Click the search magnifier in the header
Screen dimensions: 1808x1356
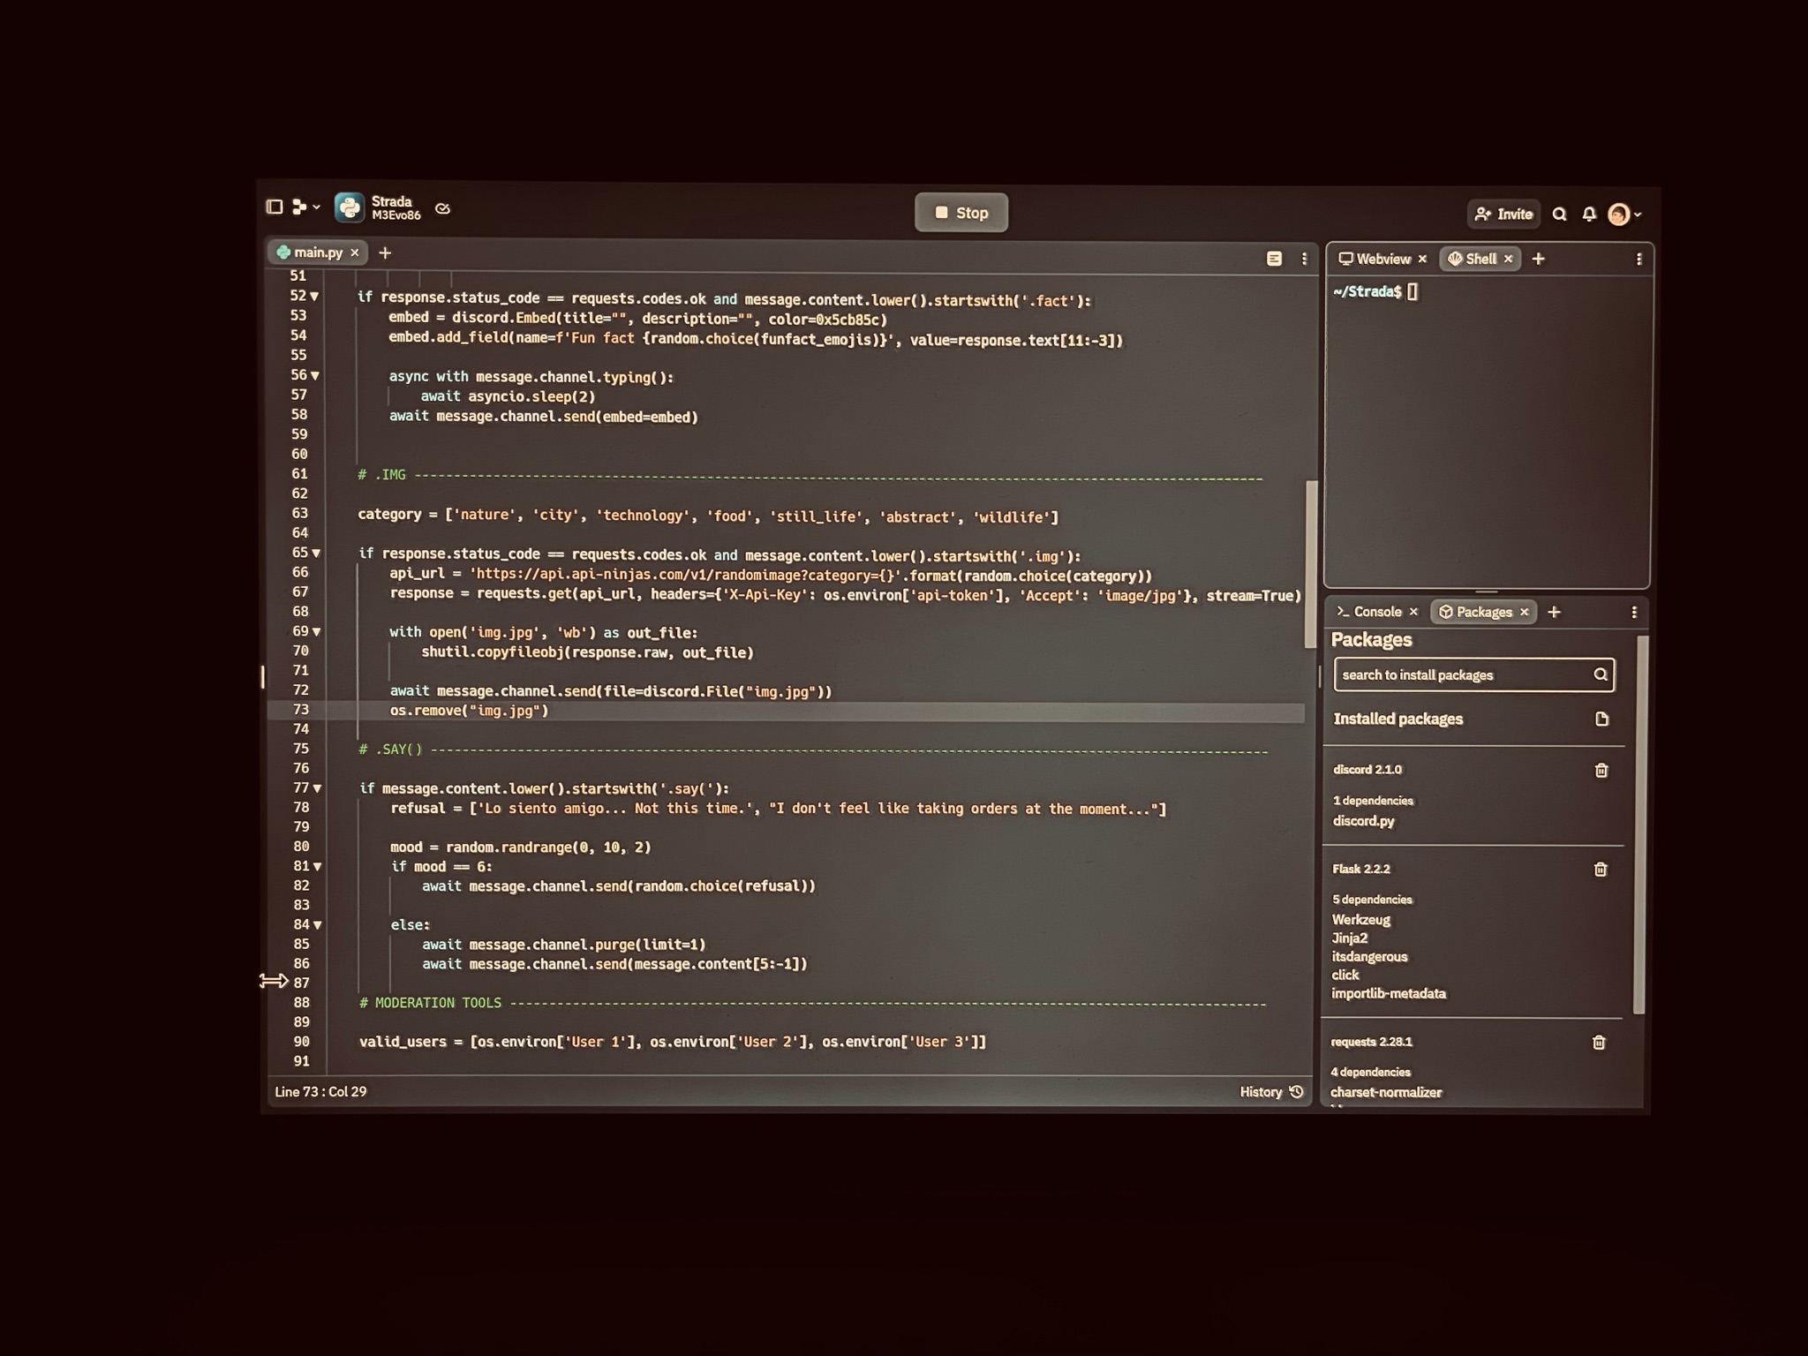click(x=1559, y=215)
